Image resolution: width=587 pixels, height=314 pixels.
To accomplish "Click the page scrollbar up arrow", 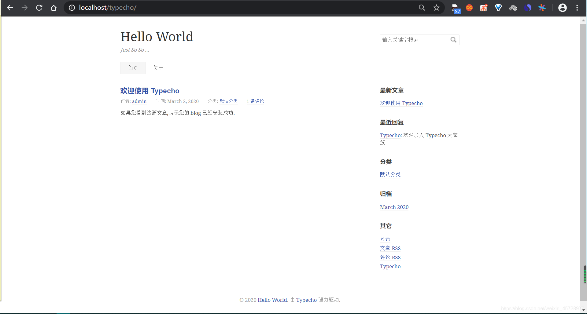I will tap(583, 21).
